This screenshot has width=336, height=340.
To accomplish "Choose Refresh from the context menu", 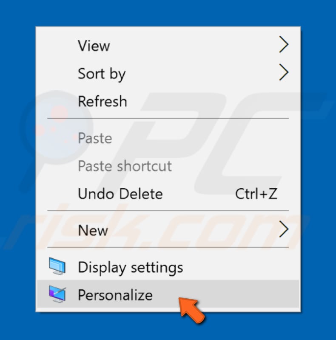I will (103, 102).
